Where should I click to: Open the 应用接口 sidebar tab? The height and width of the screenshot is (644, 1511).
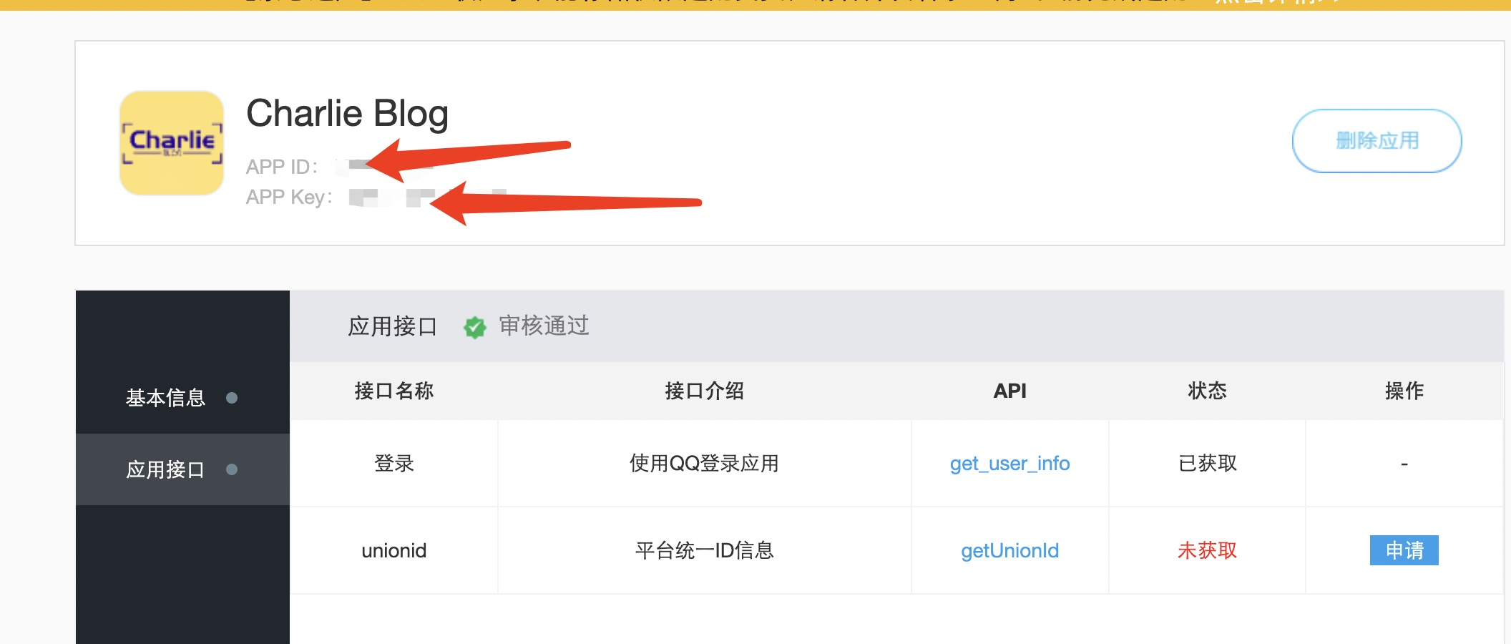click(x=182, y=469)
